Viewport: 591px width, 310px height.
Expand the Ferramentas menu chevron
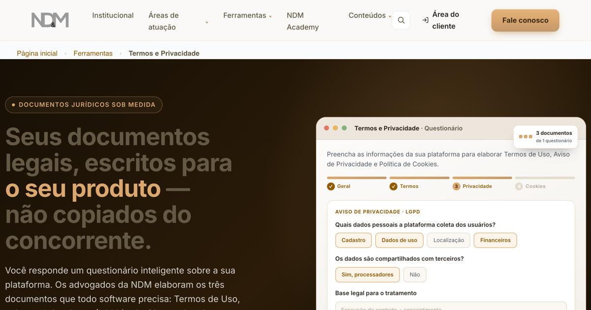(x=270, y=16)
